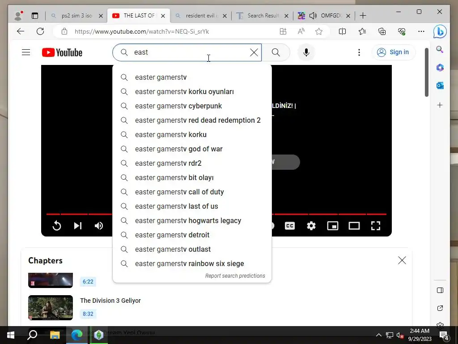
Task: Choose suggestion 'easter gamerstv call of duty'
Action: point(192,192)
